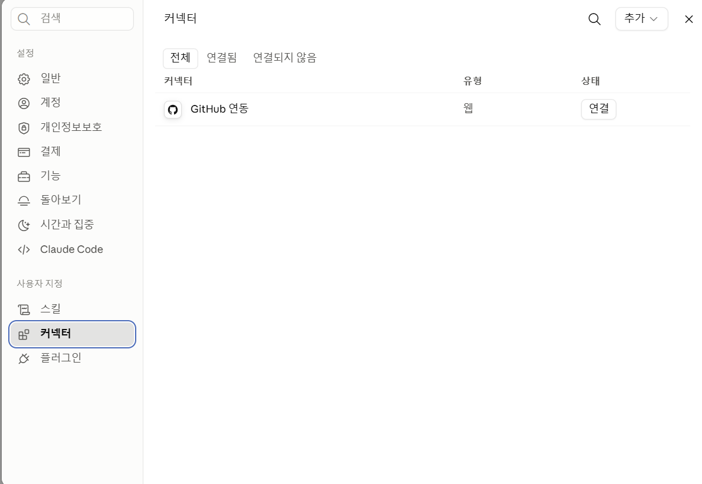Open 시간과 집중 settings
702x484 pixels.
[x=72, y=225]
